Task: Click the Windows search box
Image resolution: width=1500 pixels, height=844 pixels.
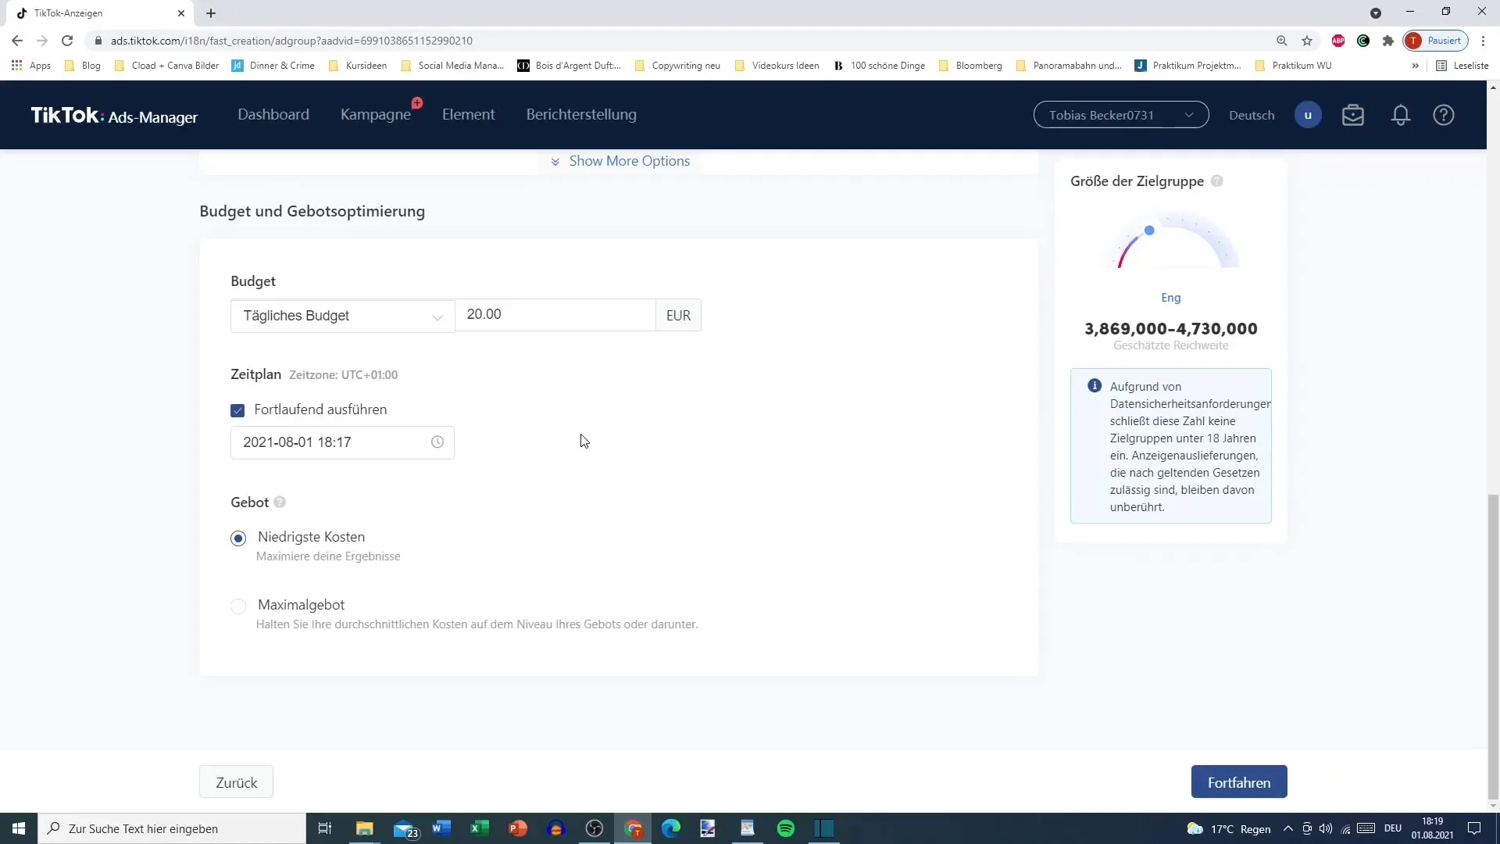Action: [172, 828]
